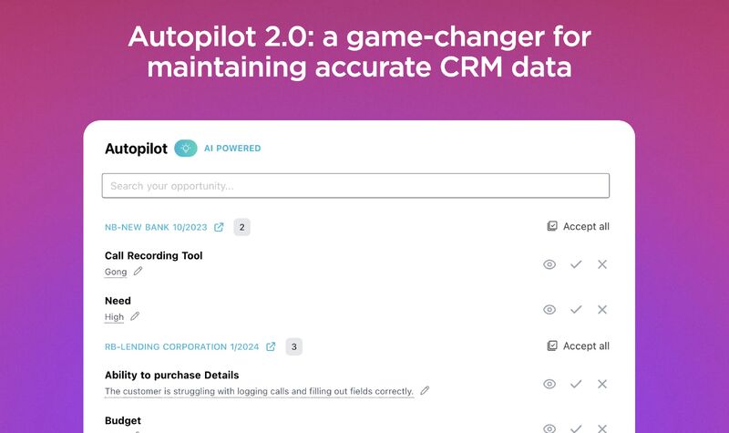Click the Search your opportunity field
Screen dimensions: 729x433
coord(355,186)
